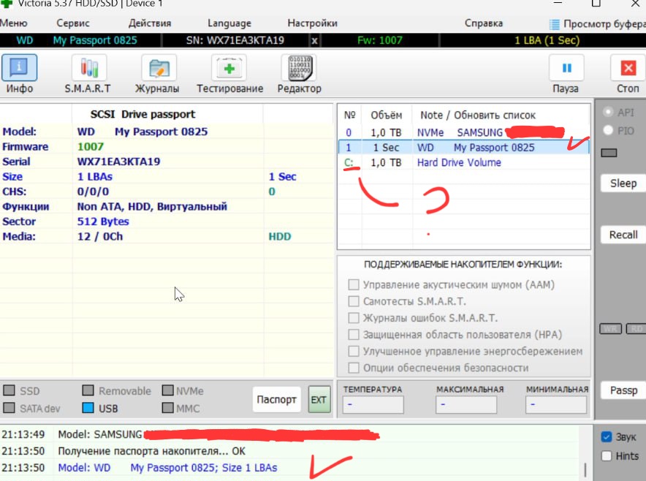Image resolution: width=646 pixels, height=481 pixels.
Task: Check Улучшенное управление энергосбережением box
Action: tap(354, 351)
